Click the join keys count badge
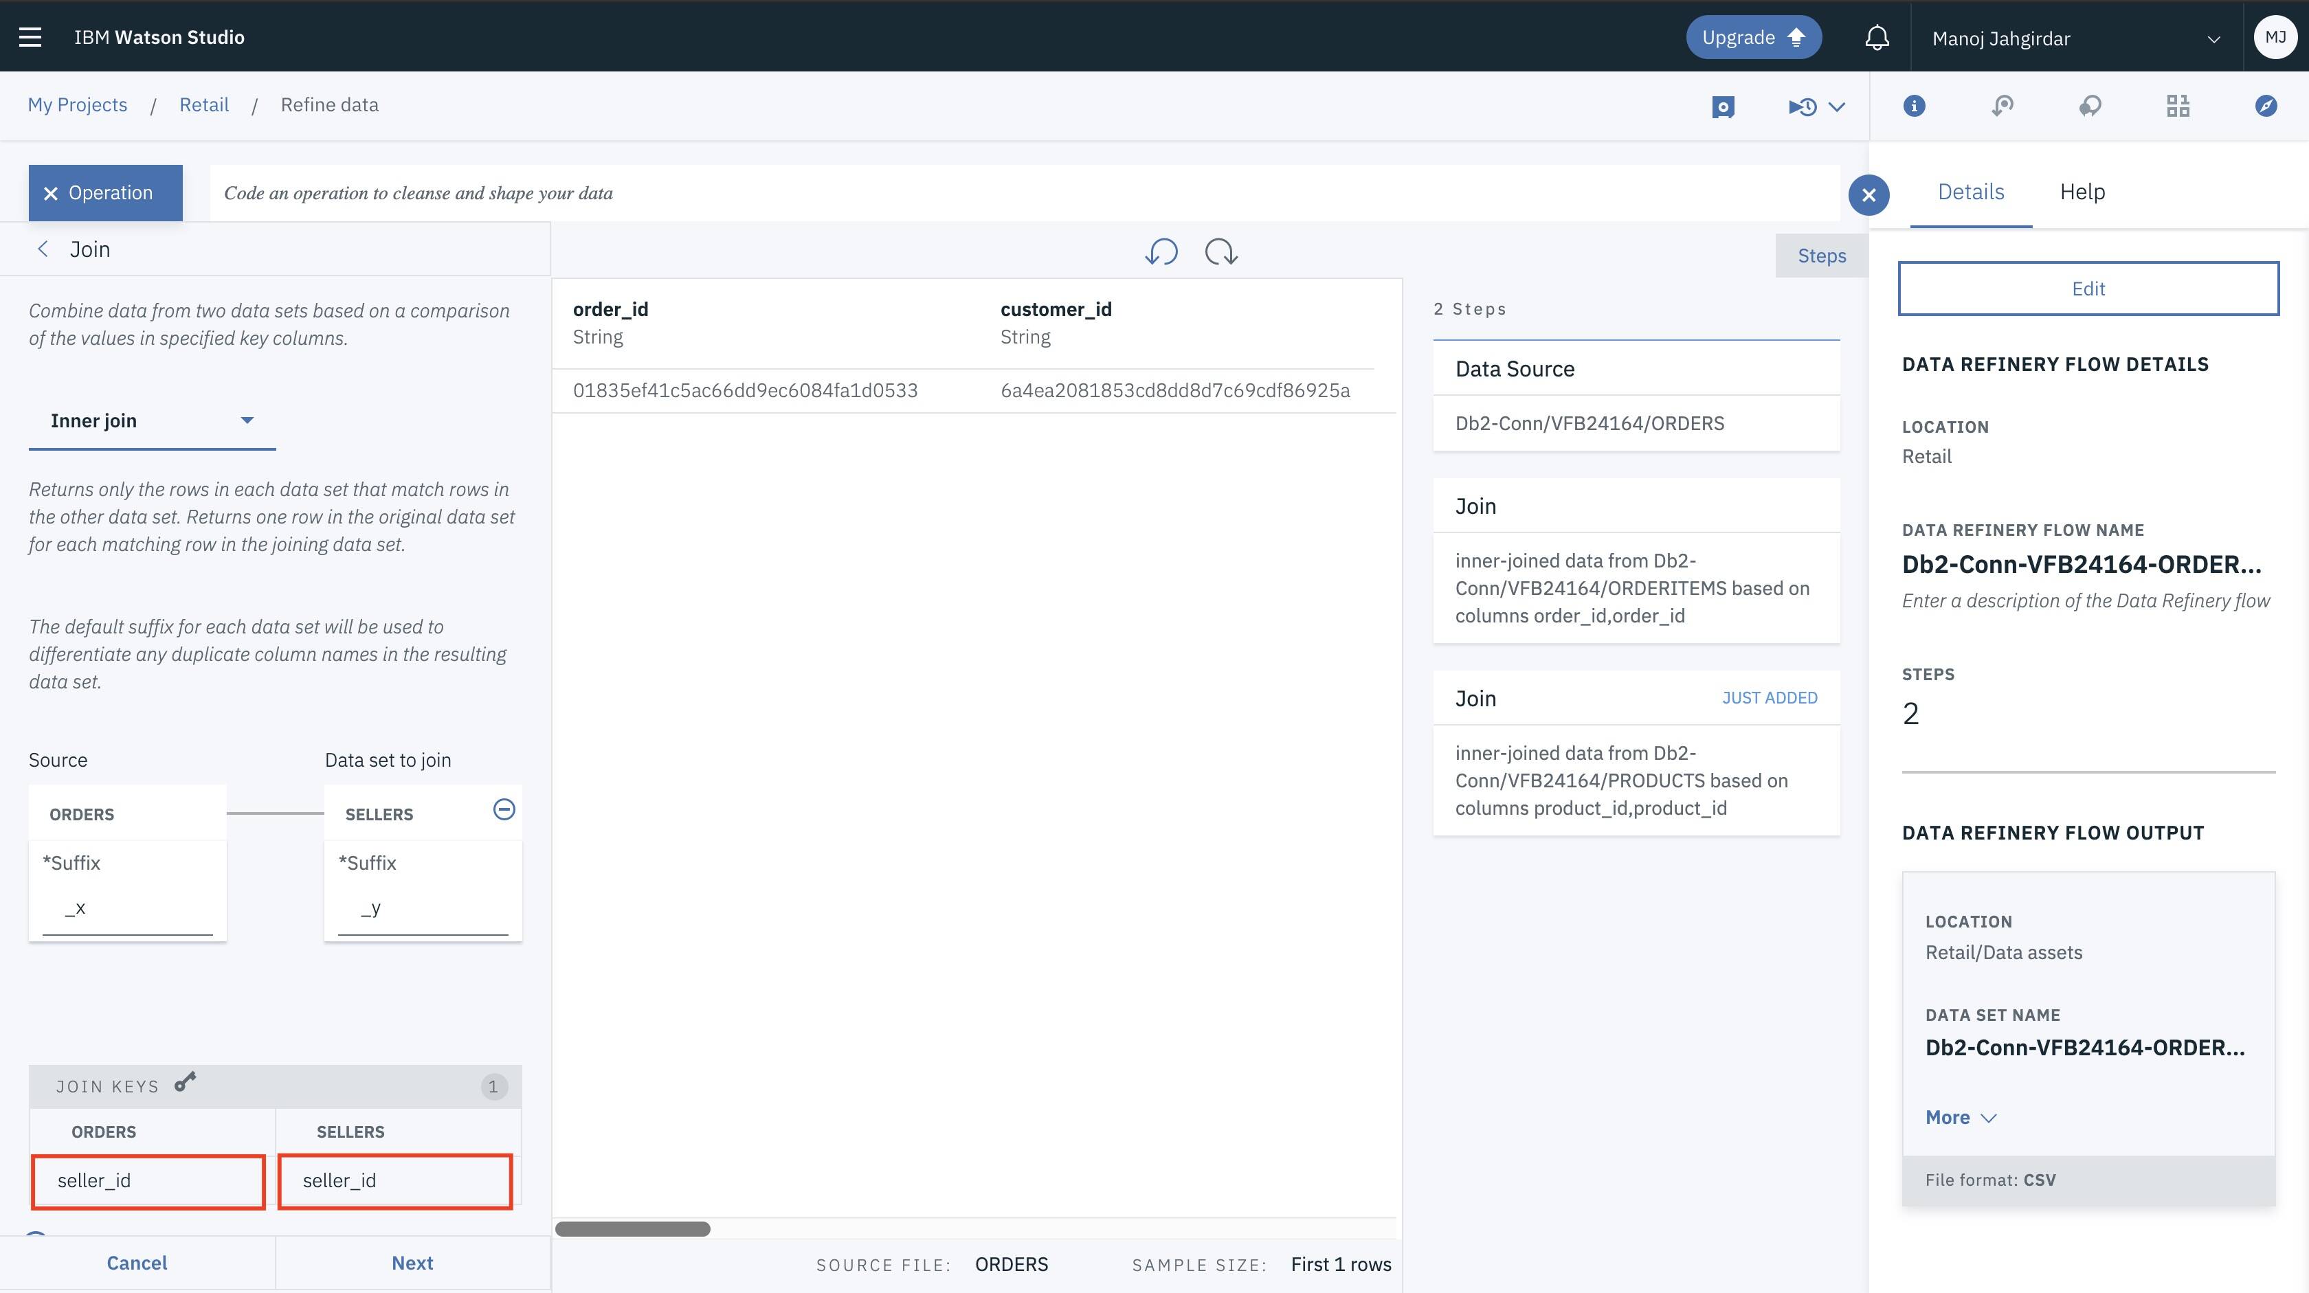 click(x=493, y=1087)
